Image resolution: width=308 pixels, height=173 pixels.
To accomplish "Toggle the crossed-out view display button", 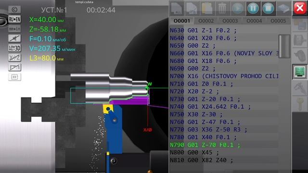I will (14, 67).
